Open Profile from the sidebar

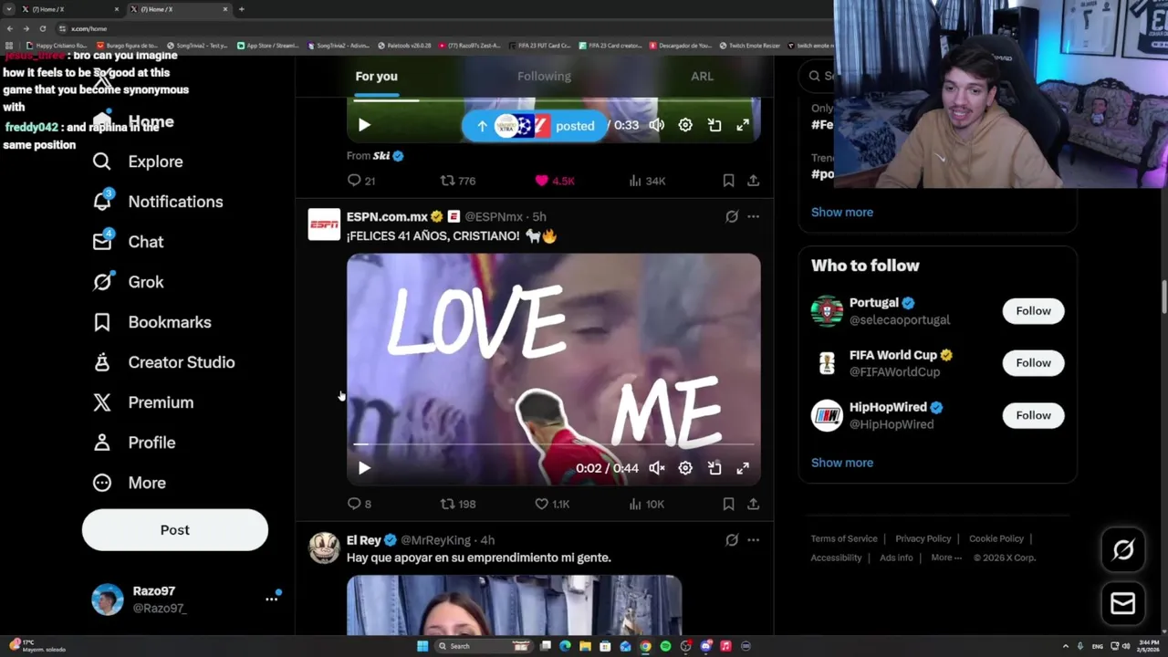[134, 443]
